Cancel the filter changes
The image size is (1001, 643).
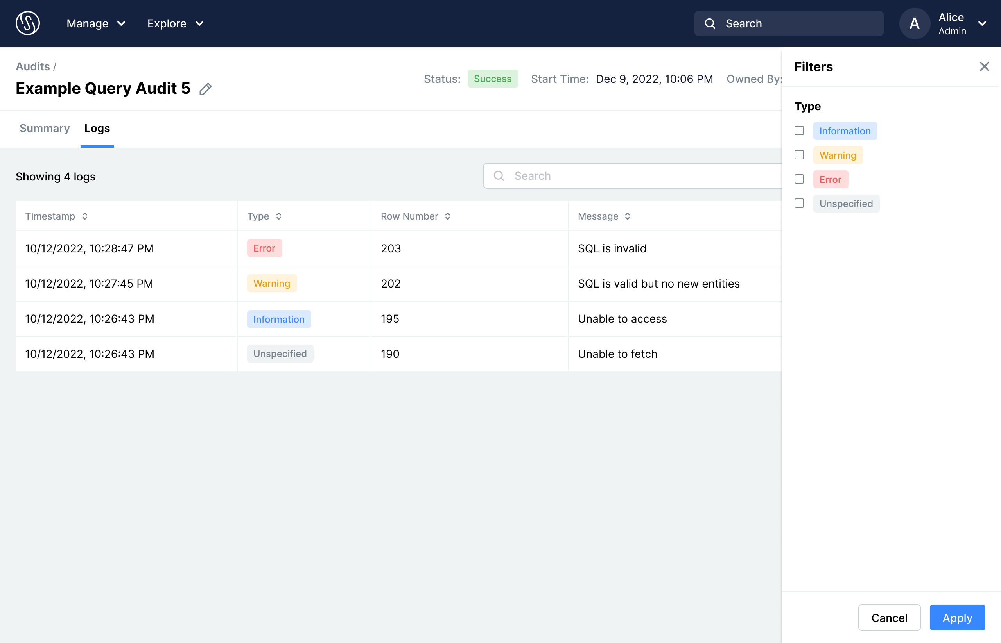click(x=888, y=618)
